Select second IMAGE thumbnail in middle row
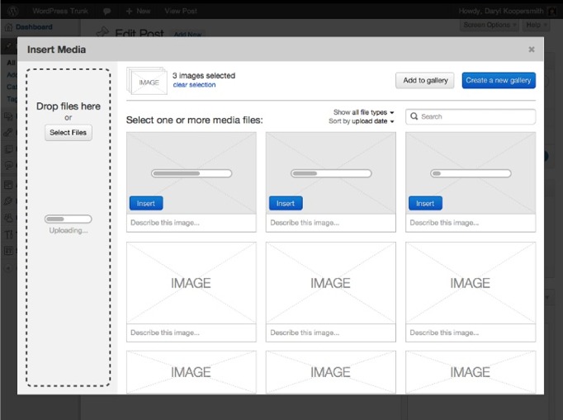The height and width of the screenshot is (420, 563). [x=331, y=283]
